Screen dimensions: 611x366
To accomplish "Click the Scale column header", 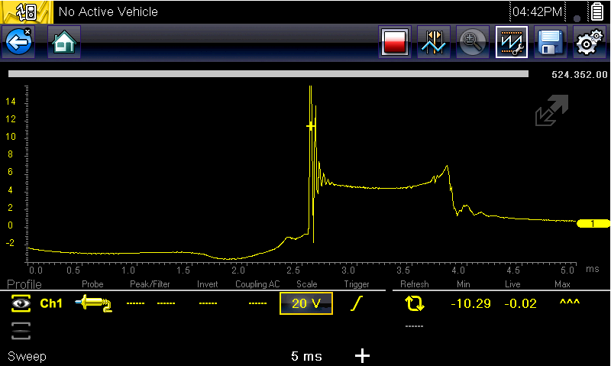I will 307,284.
